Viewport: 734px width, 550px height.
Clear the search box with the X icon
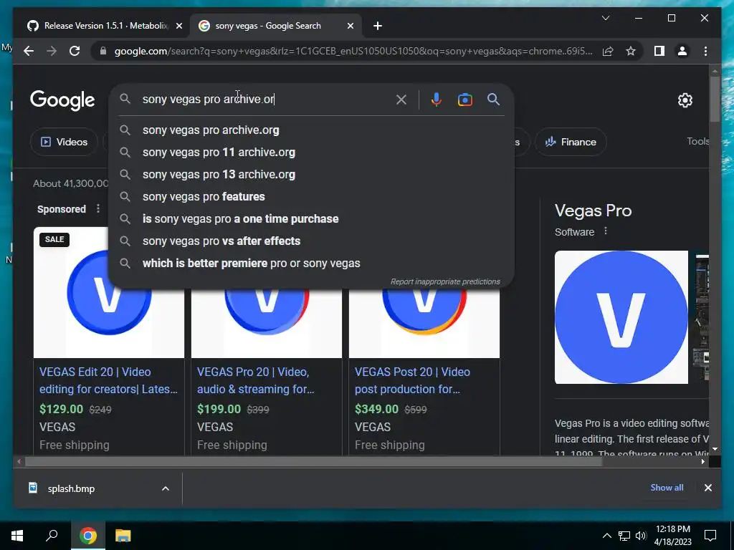[401, 100]
